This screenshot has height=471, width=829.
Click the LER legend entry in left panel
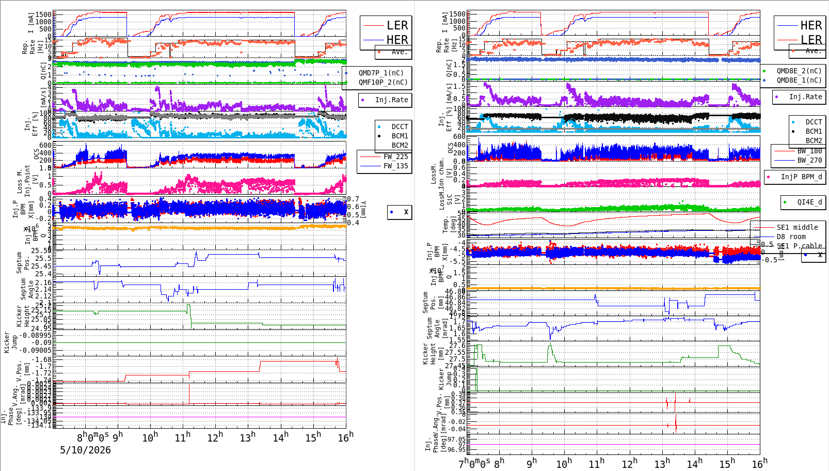397,25
